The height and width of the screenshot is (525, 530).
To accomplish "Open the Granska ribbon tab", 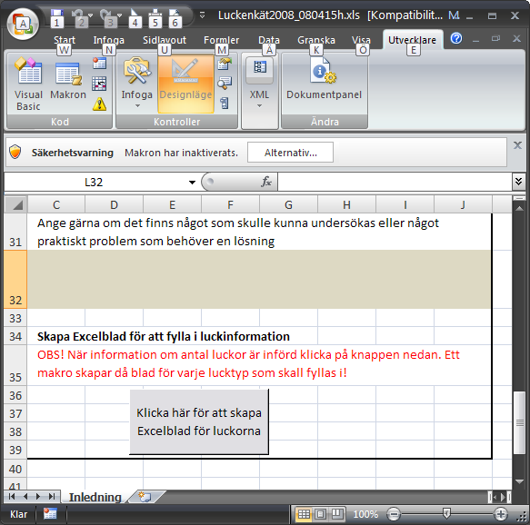I will 316,40.
